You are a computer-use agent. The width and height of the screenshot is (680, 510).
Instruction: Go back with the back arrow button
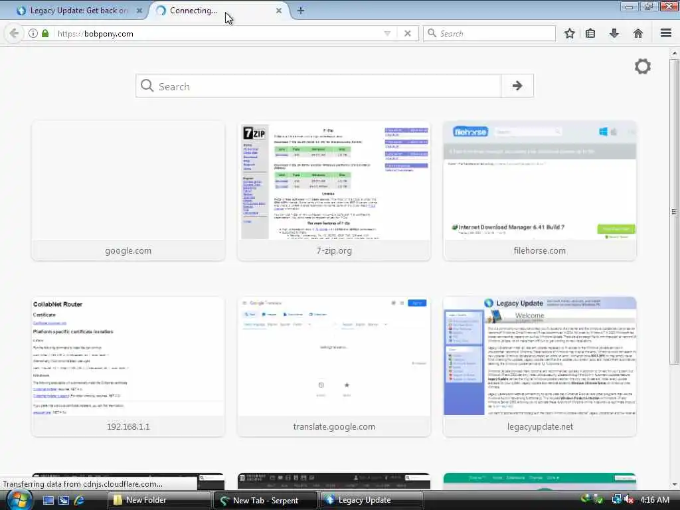(x=14, y=33)
